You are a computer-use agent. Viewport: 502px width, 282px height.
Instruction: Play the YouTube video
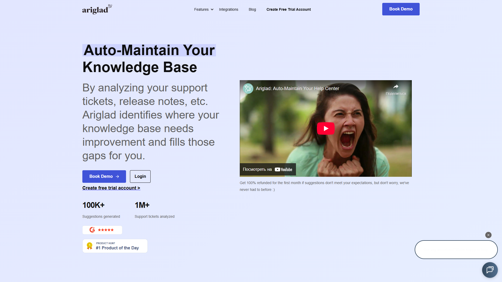point(326,128)
